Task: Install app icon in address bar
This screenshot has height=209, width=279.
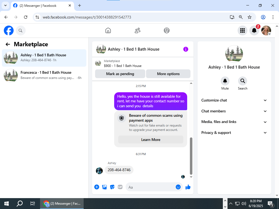Action: coord(232,17)
